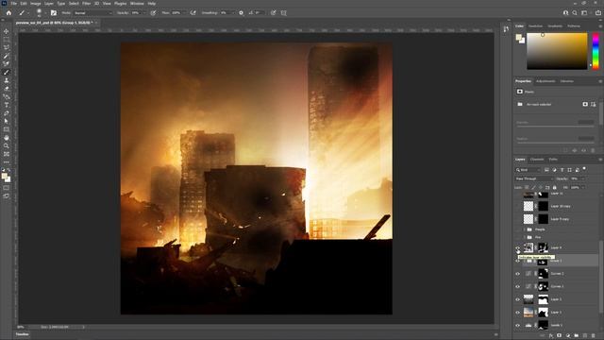Image resolution: width=604 pixels, height=340 pixels.
Task: Click the hue slider in Color panel
Action: [596, 51]
